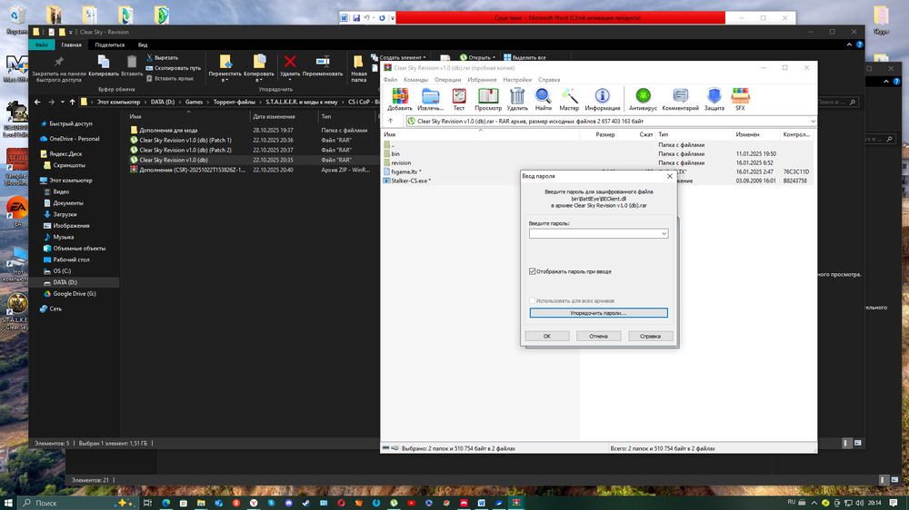Expand the password combo box dropdown arrow
The height and width of the screenshot is (510, 909).
coord(664,234)
